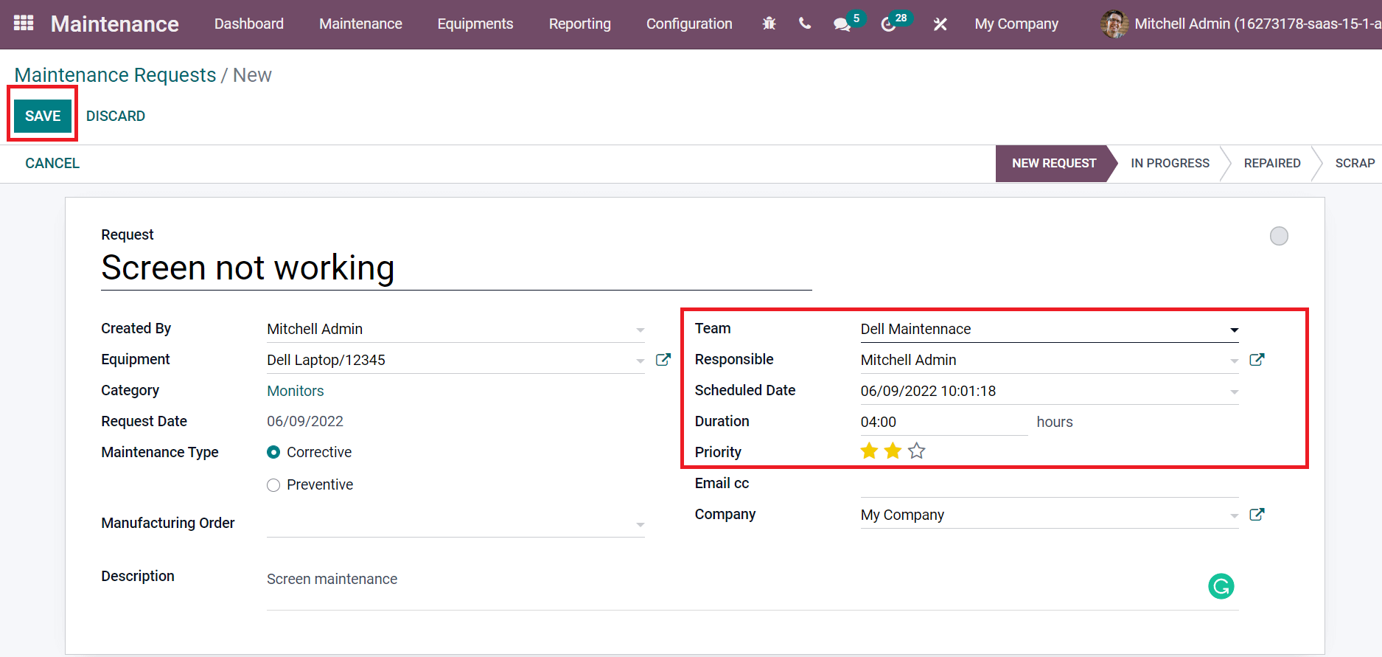Open the Scheduled Date picker arrow
The width and height of the screenshot is (1382, 657).
tap(1234, 392)
